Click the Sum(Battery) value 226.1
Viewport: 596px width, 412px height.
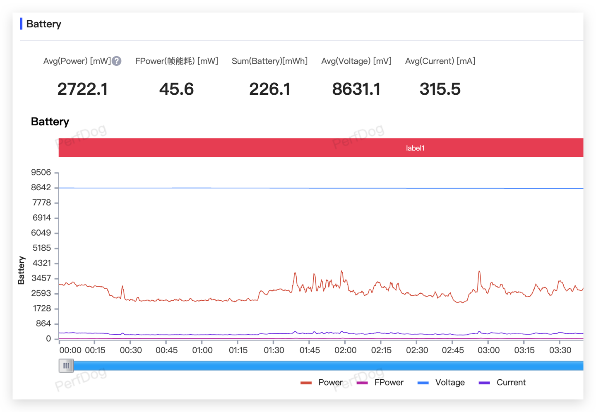[269, 89]
